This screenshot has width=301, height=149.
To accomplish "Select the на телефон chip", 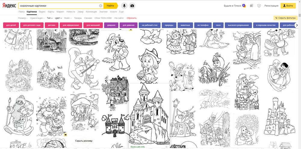I will pos(203,25).
